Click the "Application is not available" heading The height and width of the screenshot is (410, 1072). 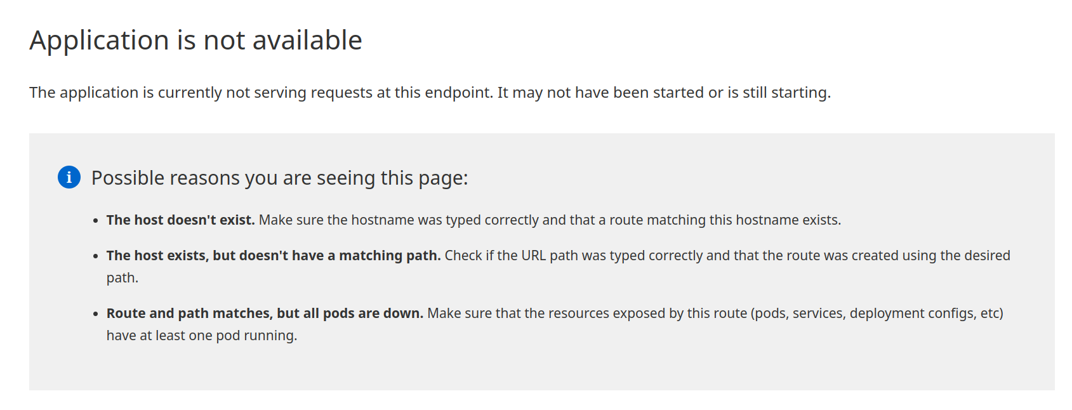[x=195, y=40]
